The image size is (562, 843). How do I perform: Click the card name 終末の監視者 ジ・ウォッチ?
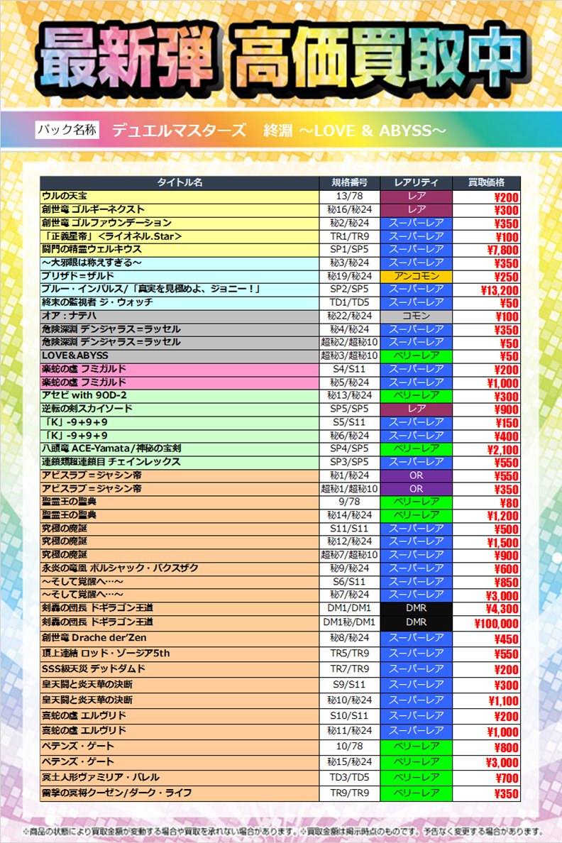pyautogui.click(x=97, y=303)
